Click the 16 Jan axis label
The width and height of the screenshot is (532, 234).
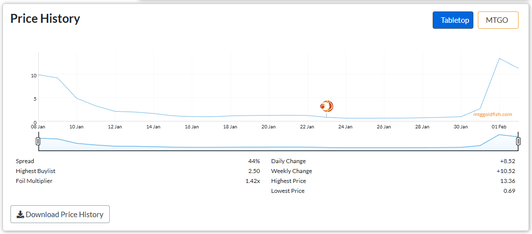pyautogui.click(x=192, y=126)
